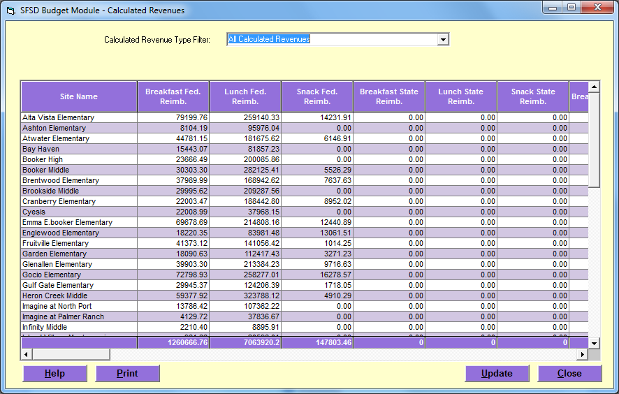
Task: Select the Alta Vista Elementary row
Action: coord(78,117)
